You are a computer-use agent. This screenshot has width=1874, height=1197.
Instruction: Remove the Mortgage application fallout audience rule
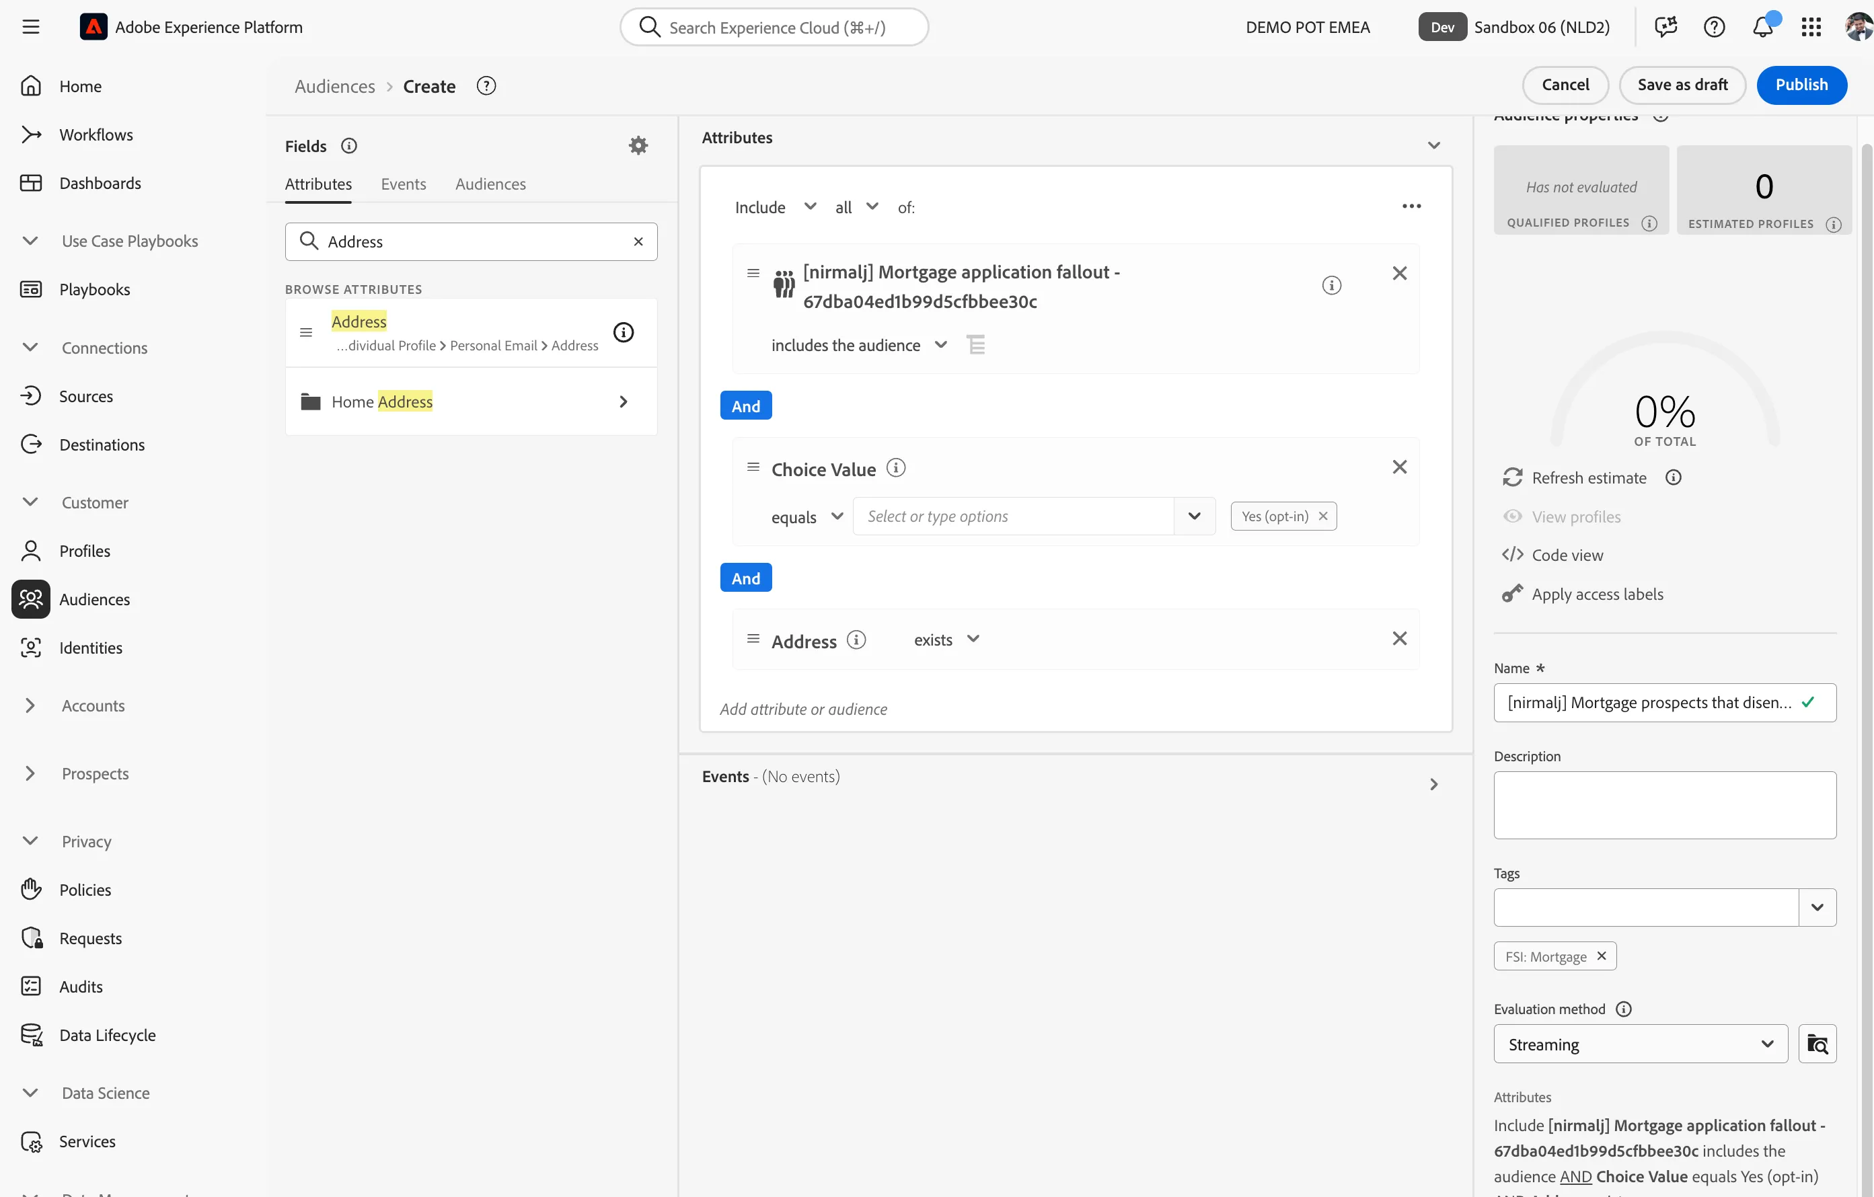pos(1399,273)
